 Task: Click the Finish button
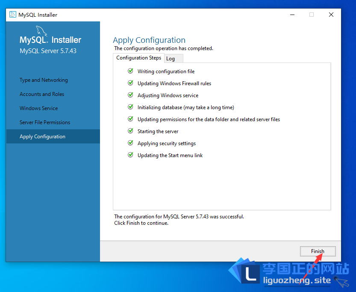point(318,251)
